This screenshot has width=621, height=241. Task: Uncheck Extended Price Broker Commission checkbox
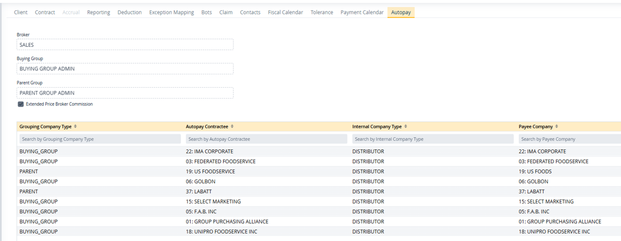(21, 104)
